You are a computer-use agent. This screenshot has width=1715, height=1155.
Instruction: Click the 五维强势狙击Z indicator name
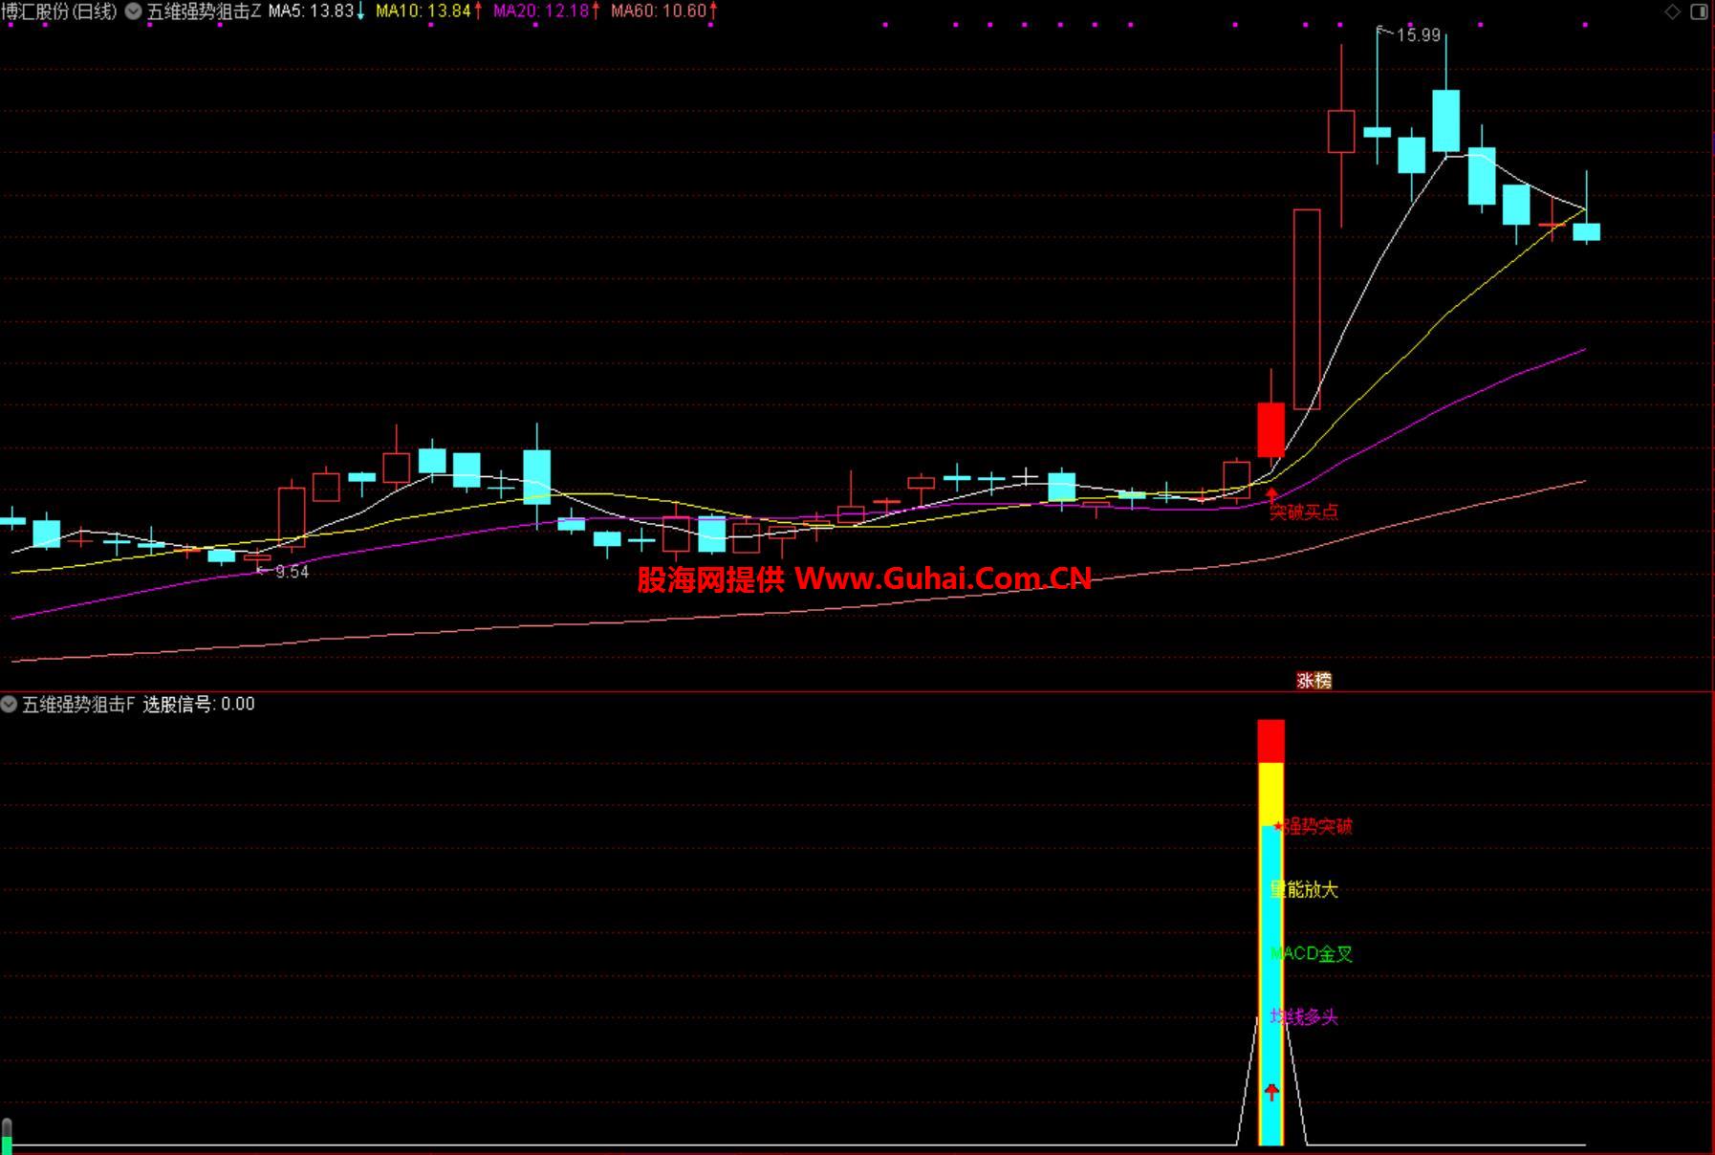tap(204, 11)
